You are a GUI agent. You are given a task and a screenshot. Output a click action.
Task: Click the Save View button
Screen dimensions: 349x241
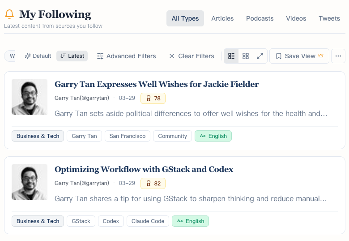[299, 56]
